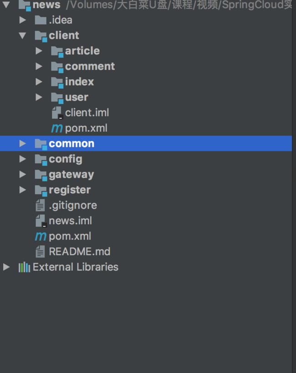296x373 pixels.
Task: Click the .gitignore file icon
Action: 40,205
